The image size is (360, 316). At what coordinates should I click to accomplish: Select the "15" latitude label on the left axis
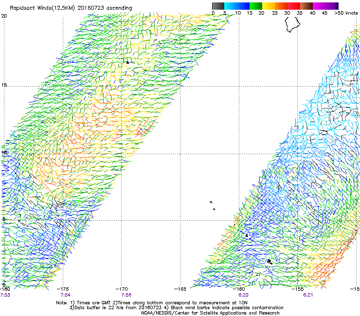pos(4,85)
